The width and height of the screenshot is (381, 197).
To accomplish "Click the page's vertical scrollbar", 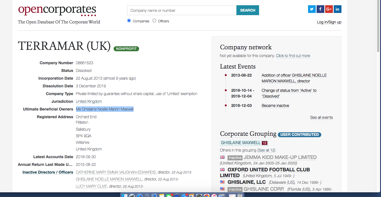I will (x=379, y=26).
